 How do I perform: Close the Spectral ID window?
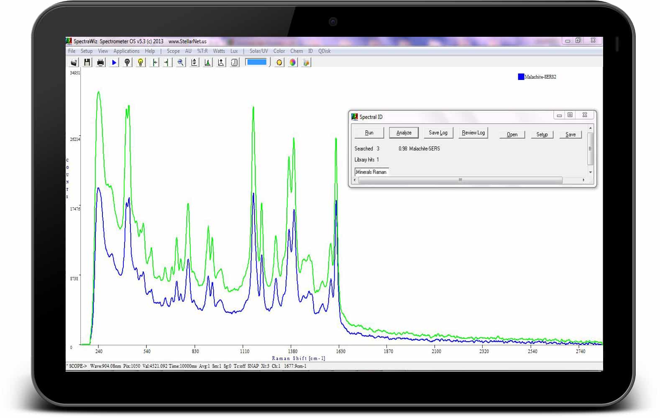pos(585,115)
